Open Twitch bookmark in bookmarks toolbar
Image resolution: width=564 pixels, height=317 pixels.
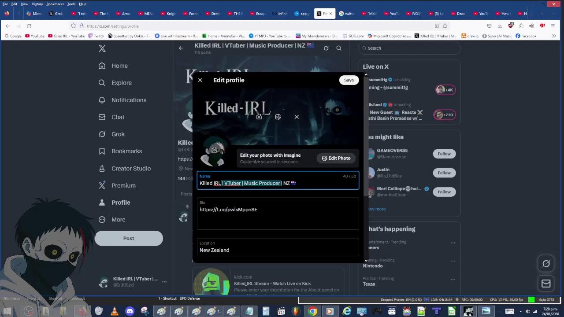pos(96,36)
